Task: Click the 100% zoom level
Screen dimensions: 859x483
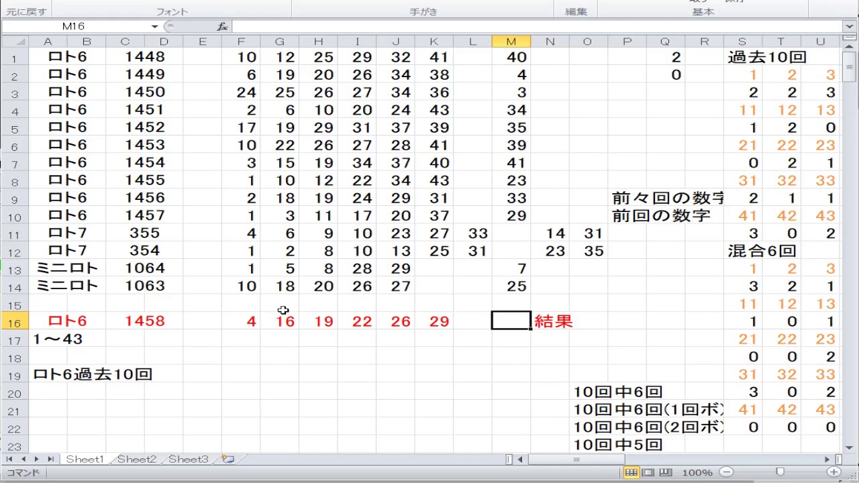Action: coord(697,473)
